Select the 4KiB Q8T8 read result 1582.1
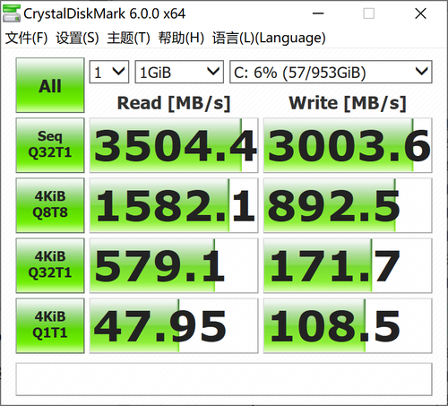The width and height of the screenshot is (448, 406). 174,205
